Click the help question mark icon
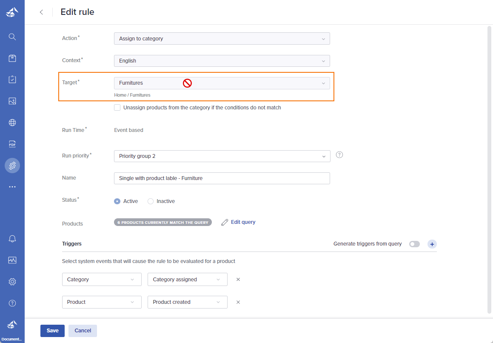This screenshot has width=493, height=343. tap(12, 303)
